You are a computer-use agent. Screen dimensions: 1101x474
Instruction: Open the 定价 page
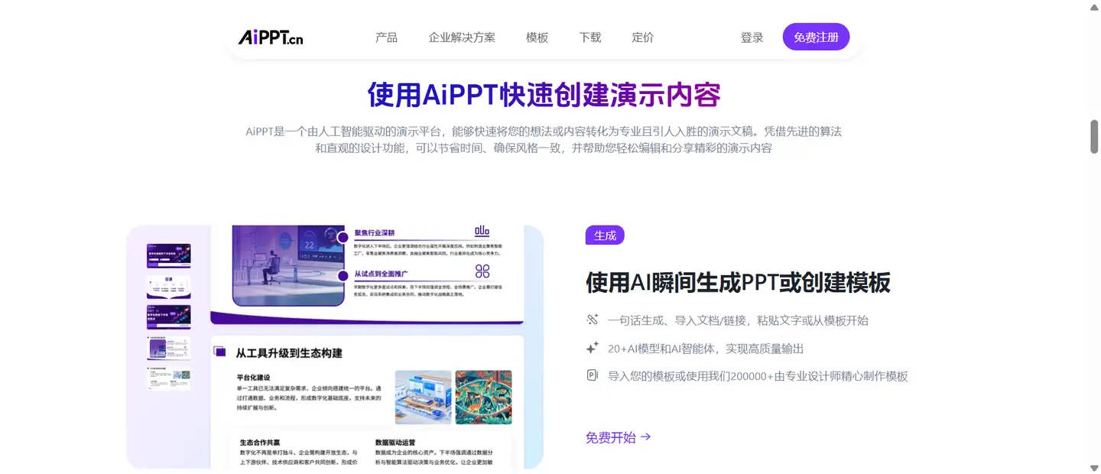pyautogui.click(x=643, y=37)
